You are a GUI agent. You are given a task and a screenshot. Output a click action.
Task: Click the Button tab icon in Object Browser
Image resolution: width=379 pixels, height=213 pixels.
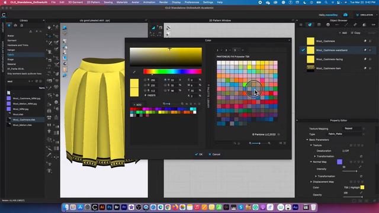328,25
